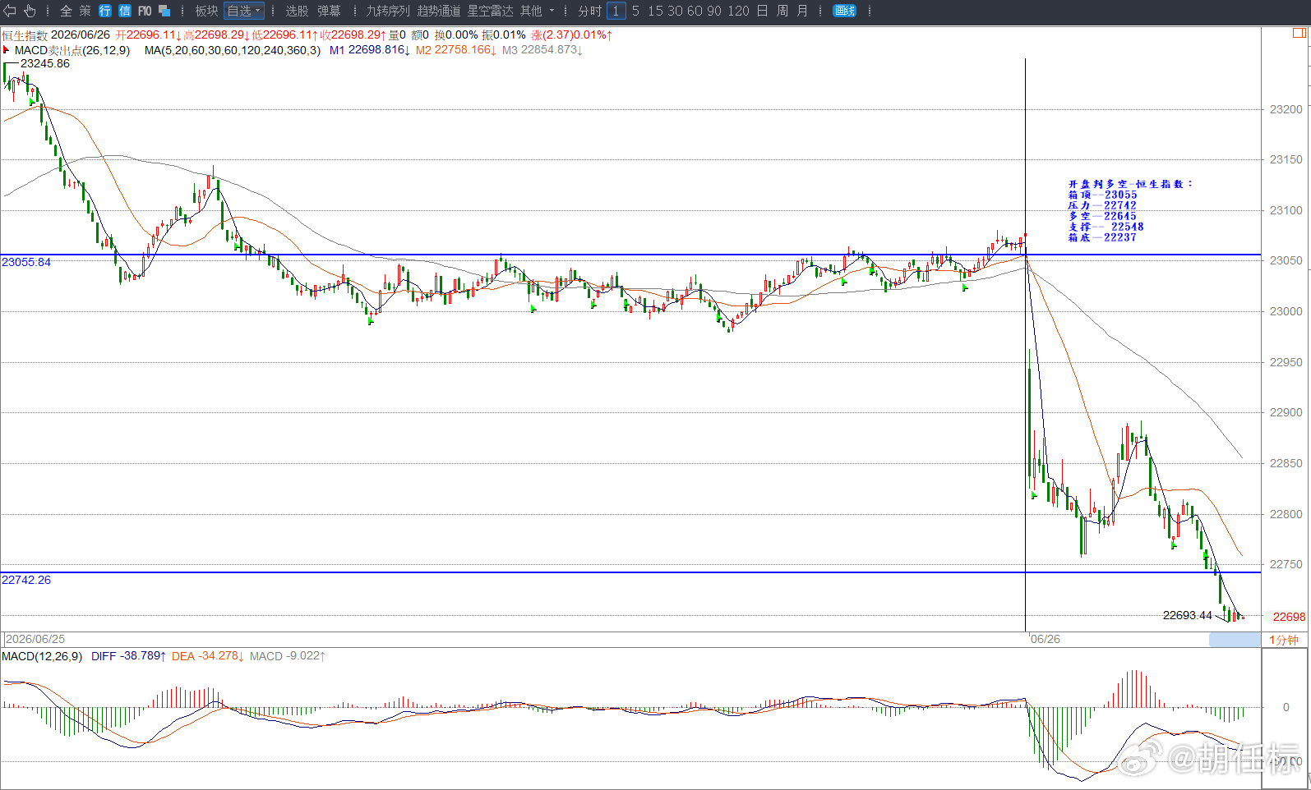Click the light blue timeline scroll handle
Viewport: 1311px width, 790px height.
pyautogui.click(x=1235, y=639)
